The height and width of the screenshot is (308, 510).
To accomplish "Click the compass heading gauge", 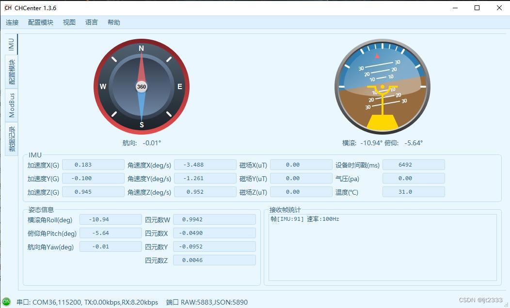I will [142, 87].
